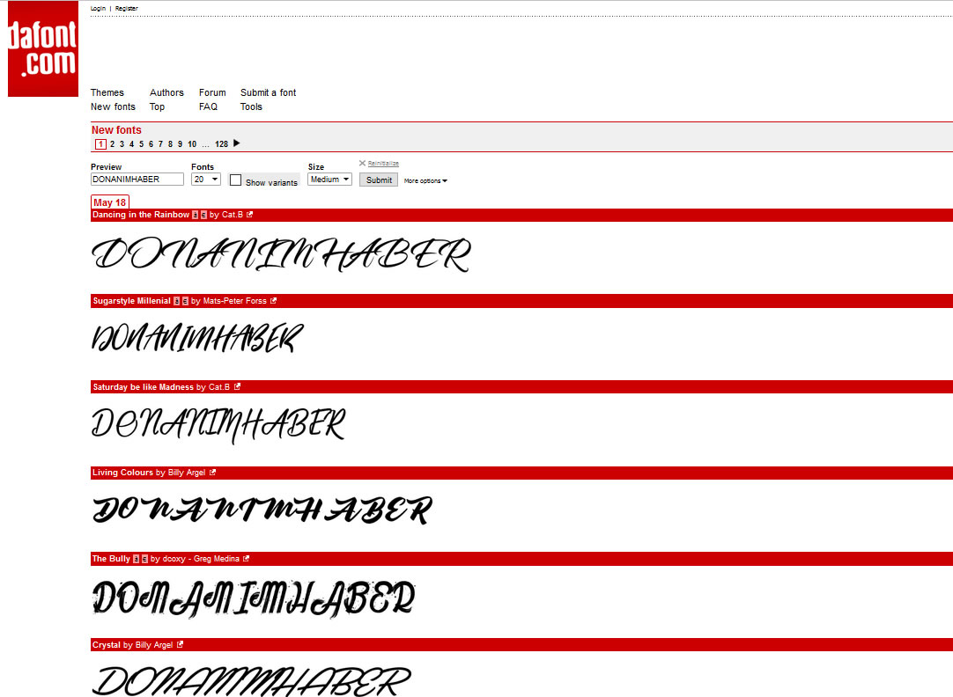Click the New fonts heading
Image resolution: width=953 pixels, height=697 pixels.
(116, 130)
